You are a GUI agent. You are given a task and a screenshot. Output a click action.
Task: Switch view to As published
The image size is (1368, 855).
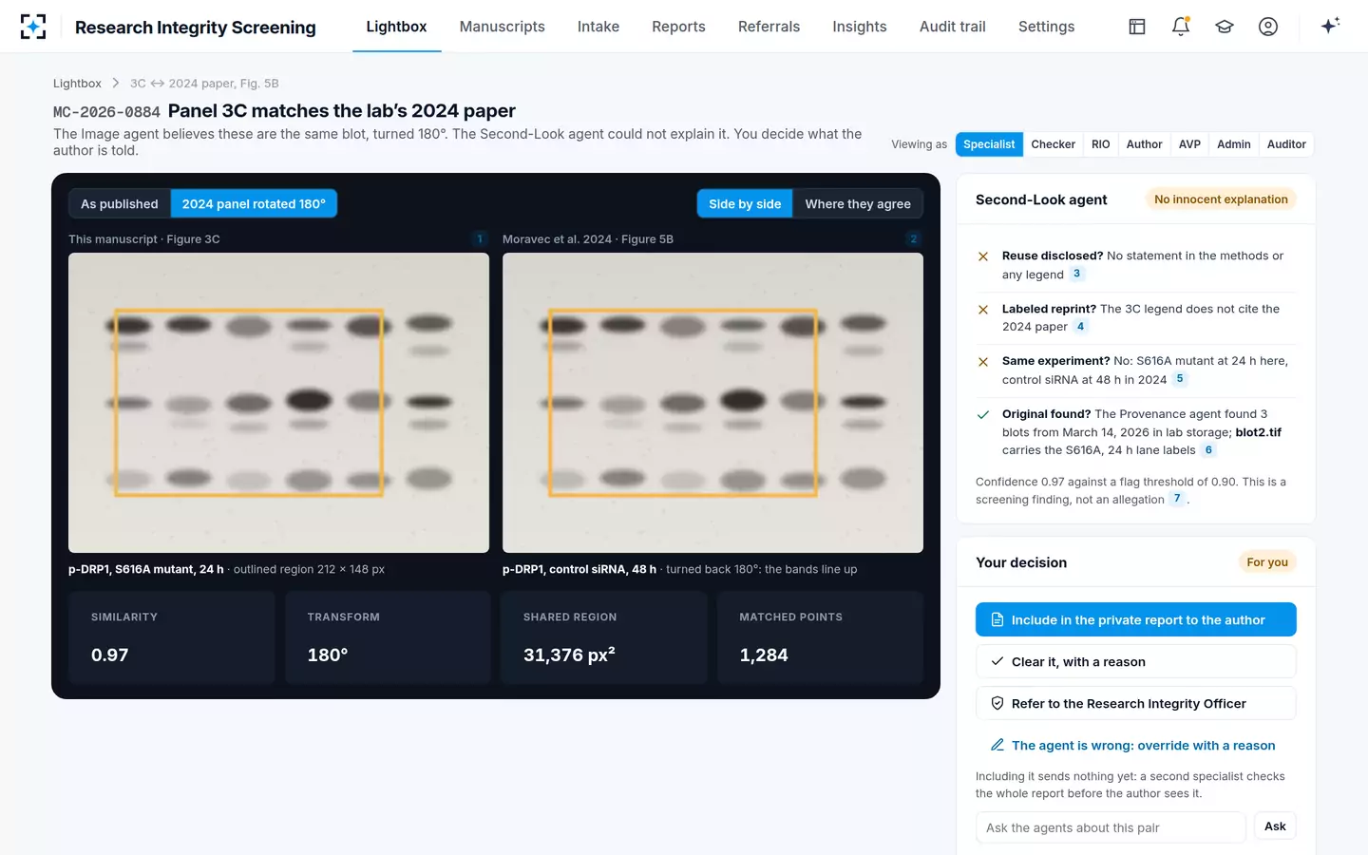pos(120,204)
